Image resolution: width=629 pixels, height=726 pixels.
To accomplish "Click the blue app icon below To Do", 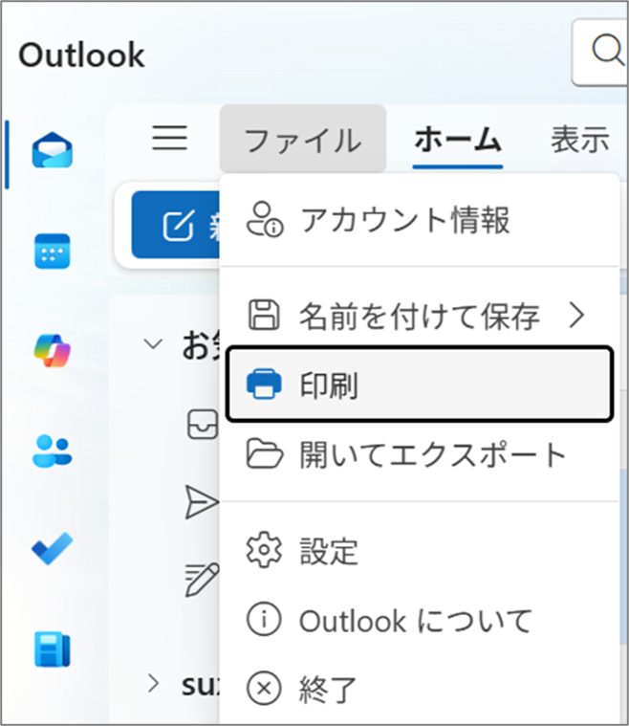I will tap(53, 649).
